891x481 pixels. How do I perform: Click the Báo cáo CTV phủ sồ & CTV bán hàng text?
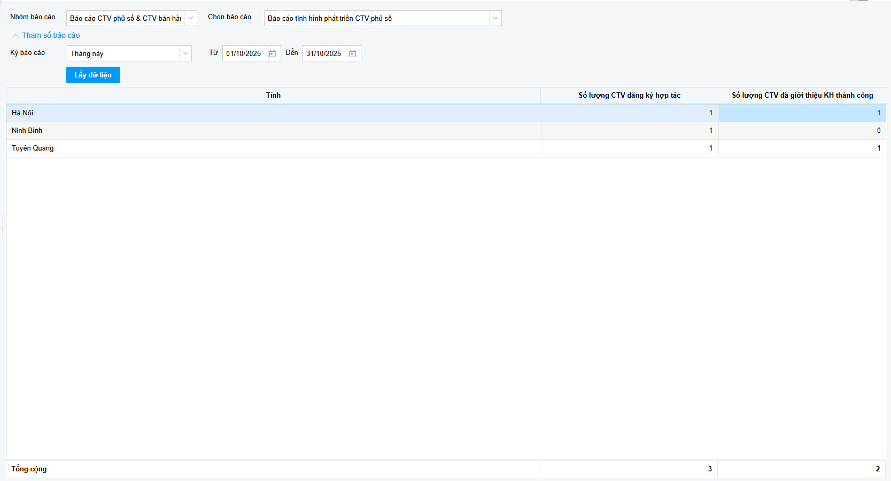click(126, 18)
